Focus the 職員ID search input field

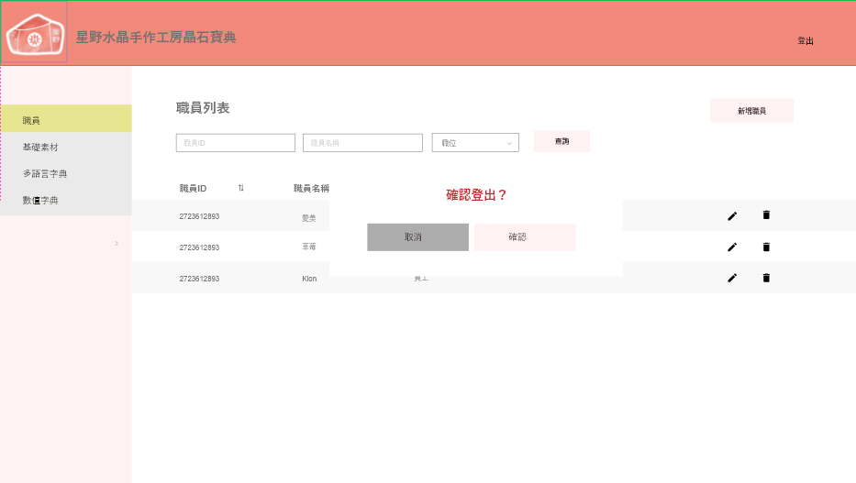tap(235, 143)
